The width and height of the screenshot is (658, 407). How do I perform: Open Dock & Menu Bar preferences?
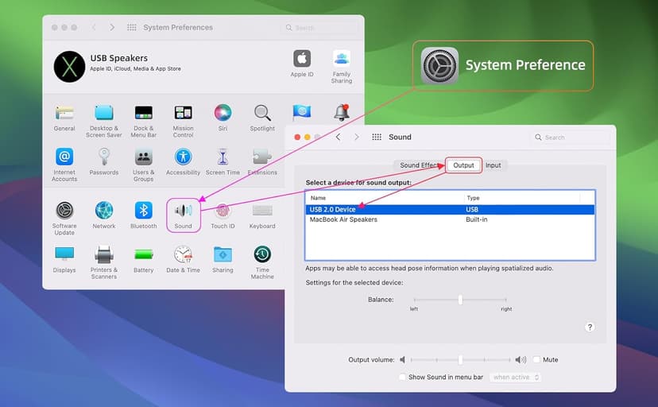144,114
